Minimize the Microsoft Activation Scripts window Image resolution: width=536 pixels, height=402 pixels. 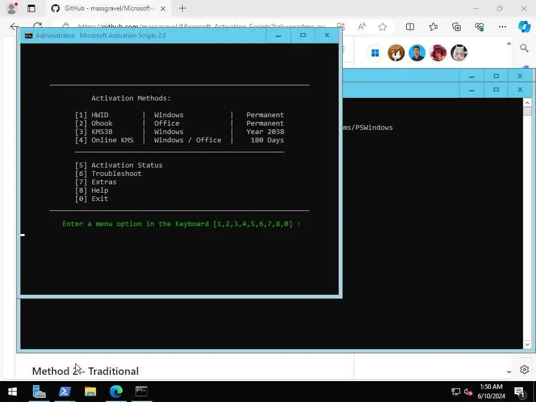click(x=278, y=36)
